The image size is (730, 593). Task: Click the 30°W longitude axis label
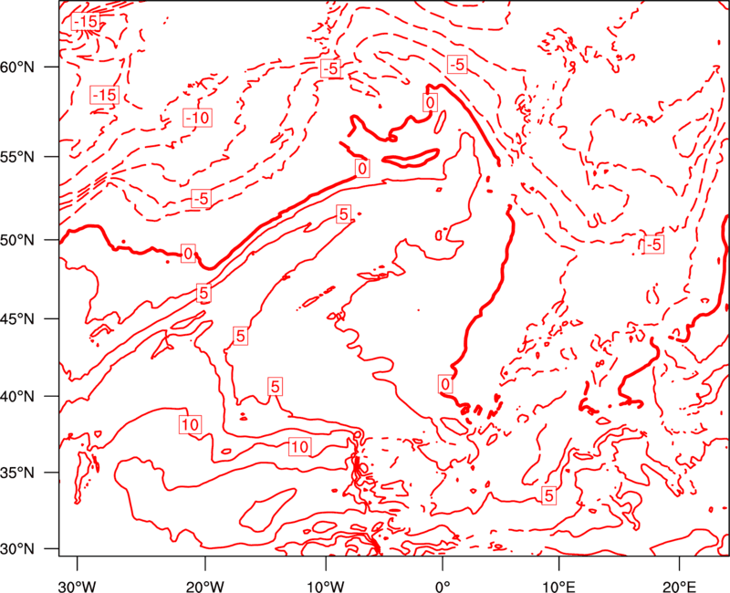(77, 587)
